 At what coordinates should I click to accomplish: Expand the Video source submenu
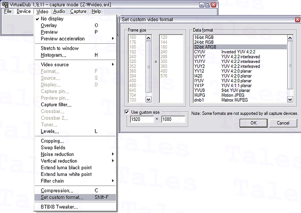point(75,65)
